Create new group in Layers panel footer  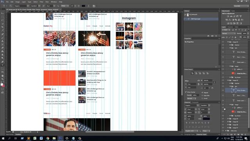(x=238, y=134)
